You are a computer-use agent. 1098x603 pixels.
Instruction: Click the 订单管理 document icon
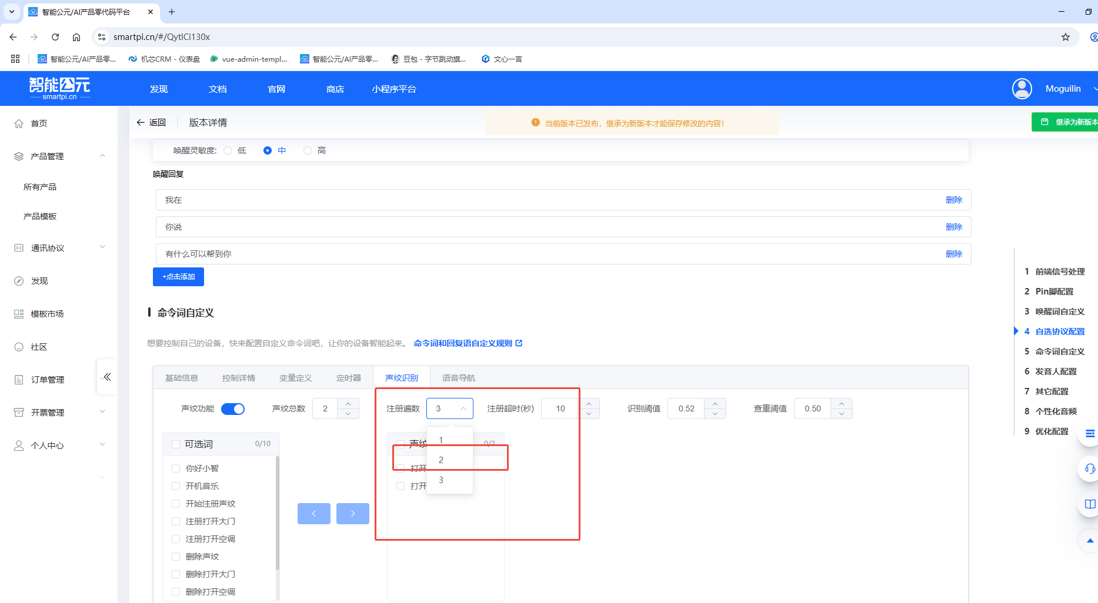point(18,379)
